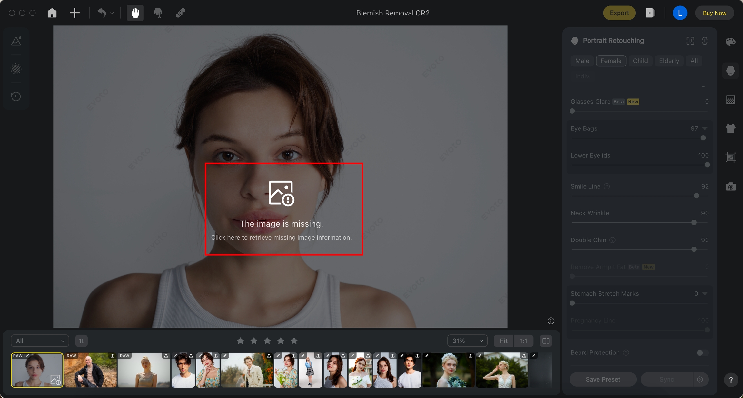This screenshot has width=743, height=398.
Task: Toggle the Beard Protection switch
Action: click(x=702, y=353)
